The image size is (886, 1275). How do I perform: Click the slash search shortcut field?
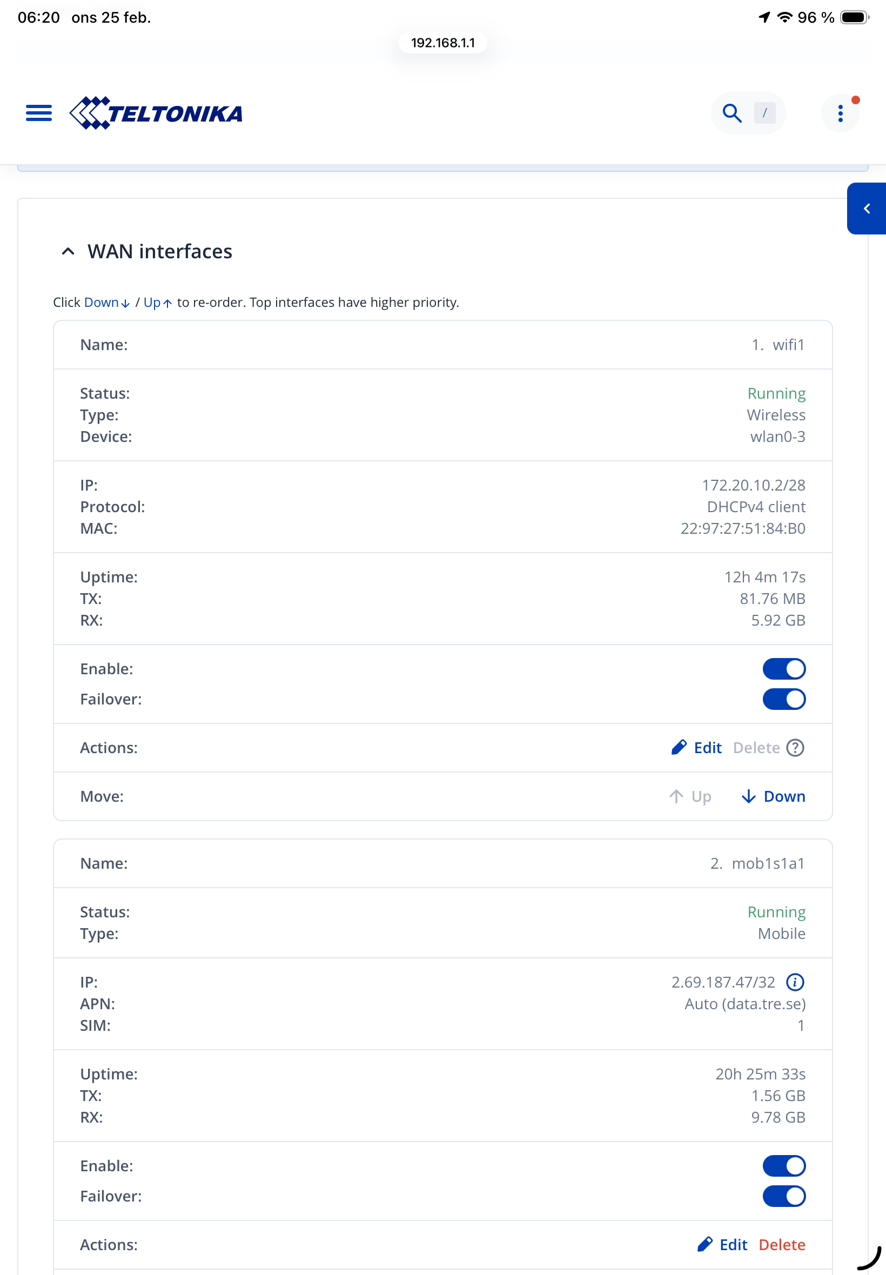pos(764,113)
